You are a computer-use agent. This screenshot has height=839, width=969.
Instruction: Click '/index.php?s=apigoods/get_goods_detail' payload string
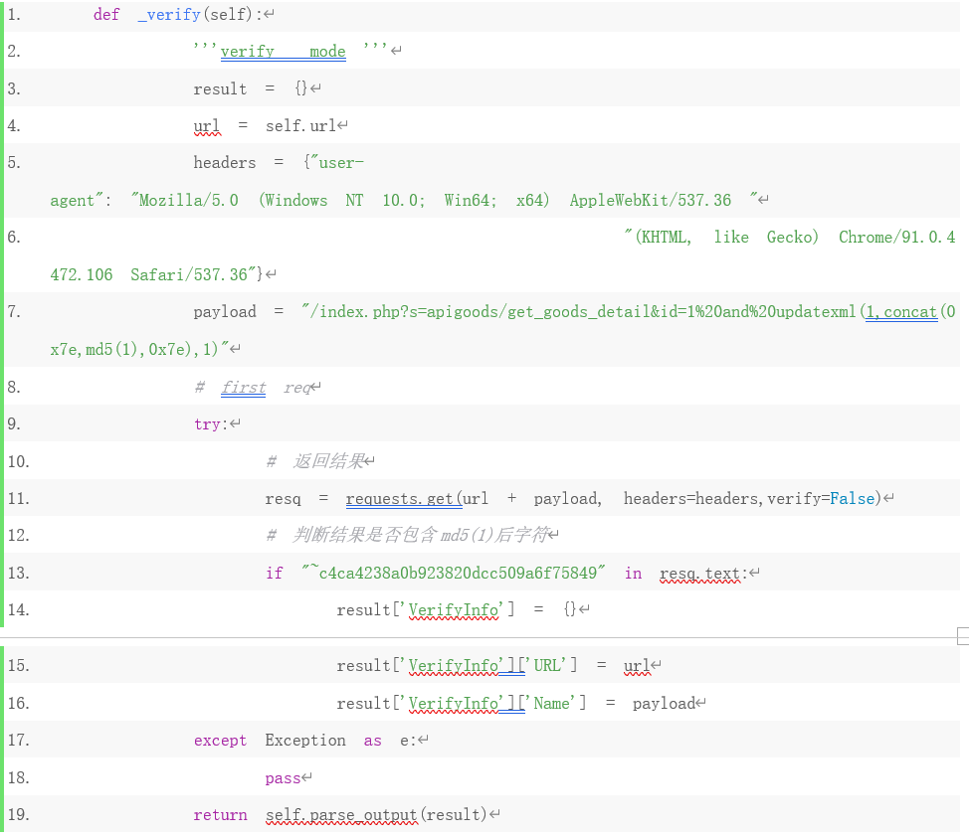480,312
